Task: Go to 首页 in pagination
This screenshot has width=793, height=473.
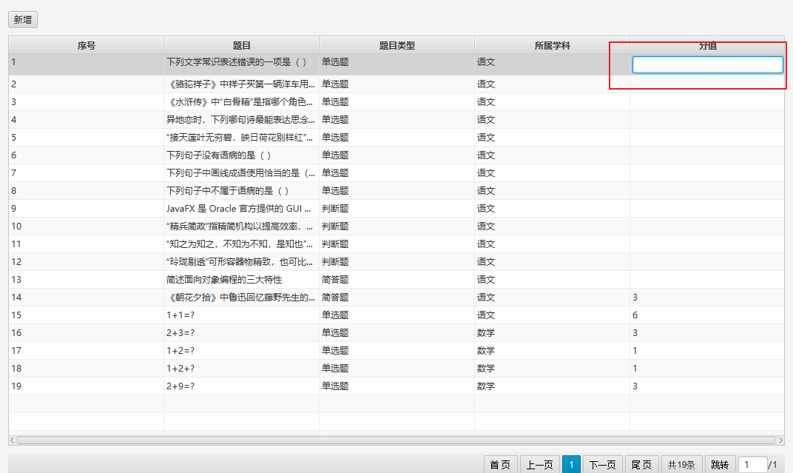Action: (499, 465)
